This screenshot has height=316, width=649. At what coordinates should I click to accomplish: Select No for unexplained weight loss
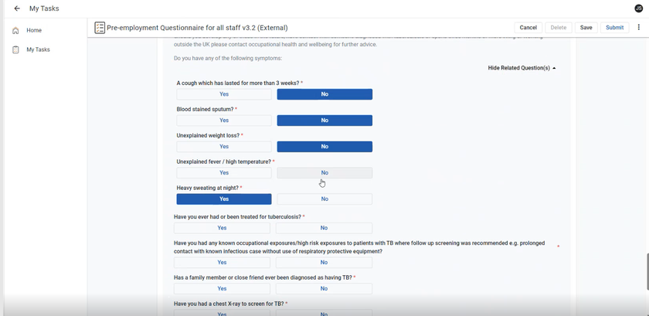[324, 146]
